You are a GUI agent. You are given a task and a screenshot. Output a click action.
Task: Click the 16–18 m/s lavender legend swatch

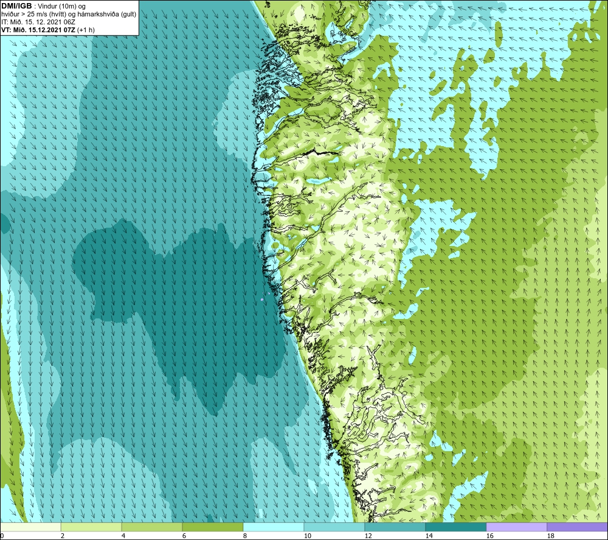[516, 527]
